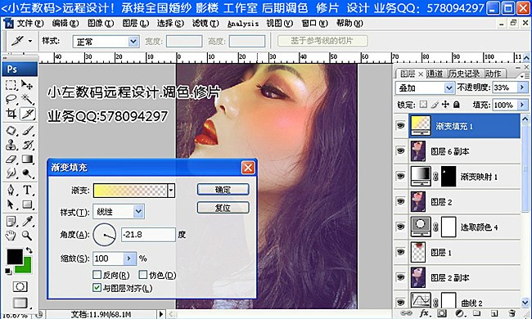Add layer style via fx icon
532x319 pixels.
[x=424, y=313]
